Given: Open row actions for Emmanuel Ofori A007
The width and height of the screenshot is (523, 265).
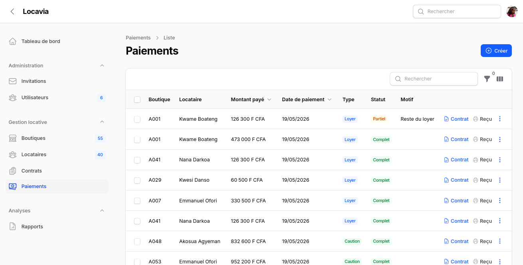Looking at the screenshot, I should tap(500, 201).
